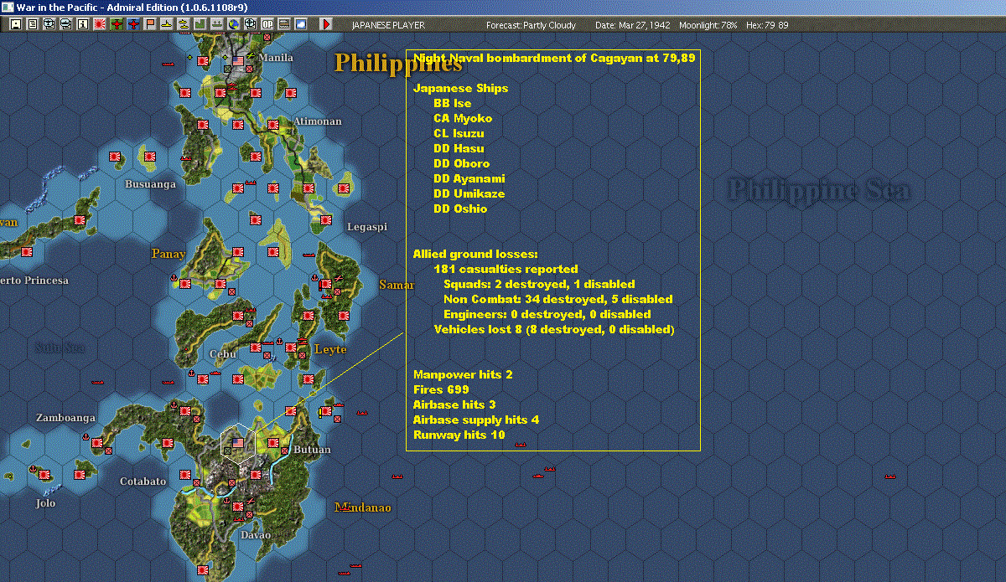Select the red plane on green icon

pos(117,25)
